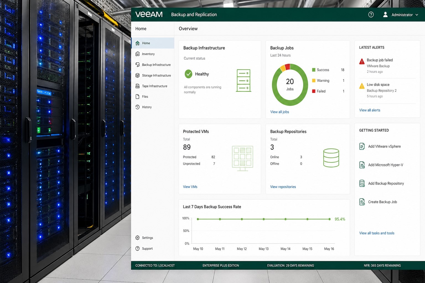
Task: Click the Tape Infrastructure sidebar icon
Action: 138,86
